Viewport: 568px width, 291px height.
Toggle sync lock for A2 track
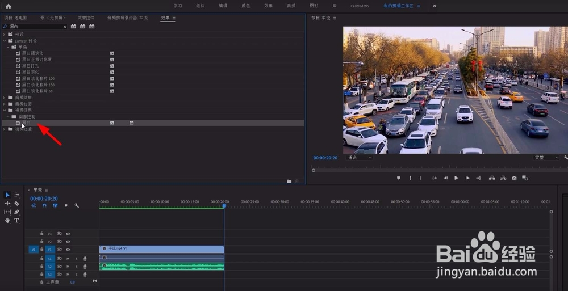tap(60, 267)
